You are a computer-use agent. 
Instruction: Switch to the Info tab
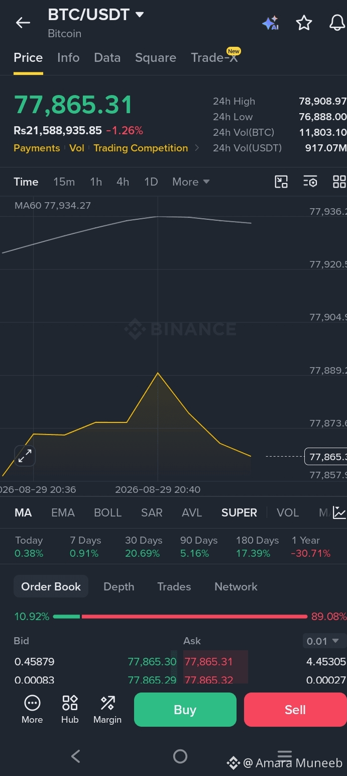coord(68,58)
